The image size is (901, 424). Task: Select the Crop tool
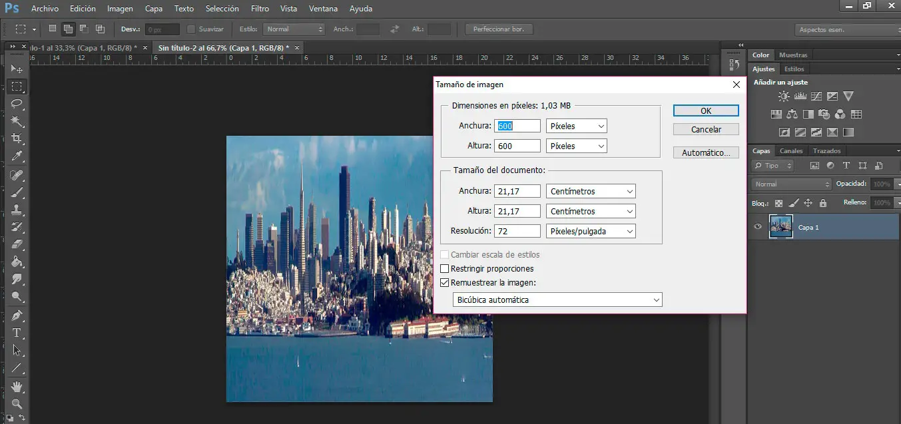17,138
